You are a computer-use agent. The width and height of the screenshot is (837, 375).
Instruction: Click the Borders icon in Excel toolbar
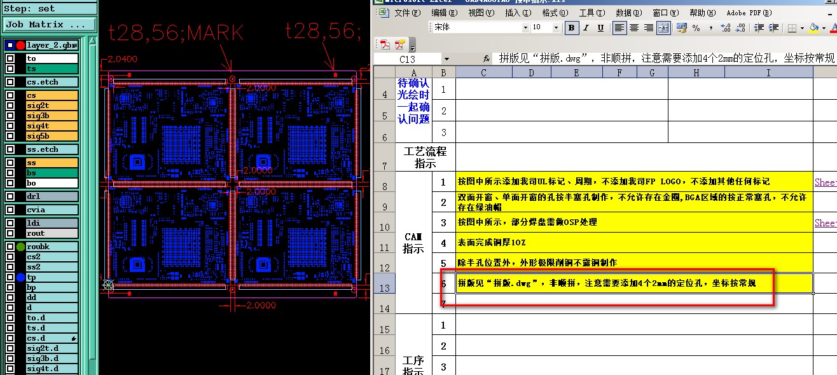792,27
